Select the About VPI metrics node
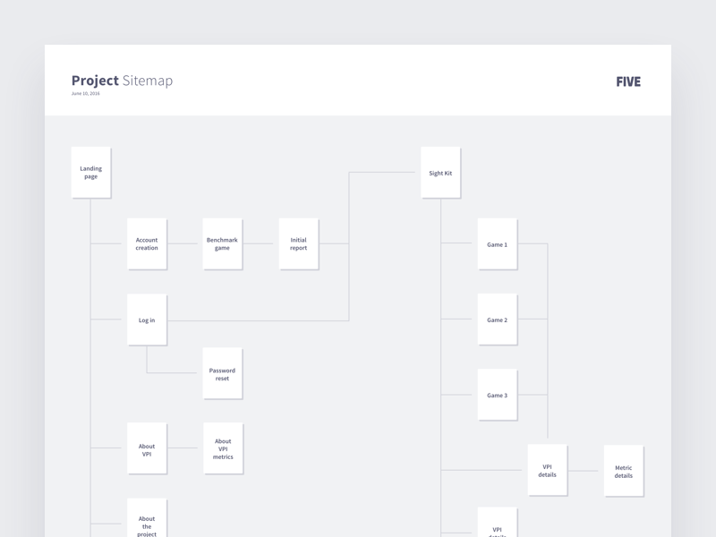 pos(223,448)
